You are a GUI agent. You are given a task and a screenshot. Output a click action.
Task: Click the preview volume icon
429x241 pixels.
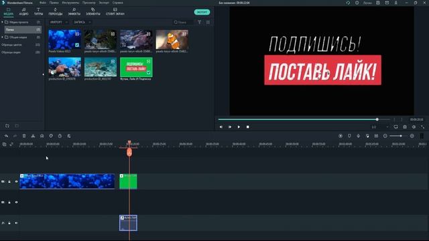point(414,127)
